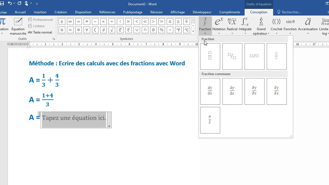This screenshot has width=329, height=185.
Task: Insert the plus-minus symbol
Action: pyautogui.click(x=62, y=22)
